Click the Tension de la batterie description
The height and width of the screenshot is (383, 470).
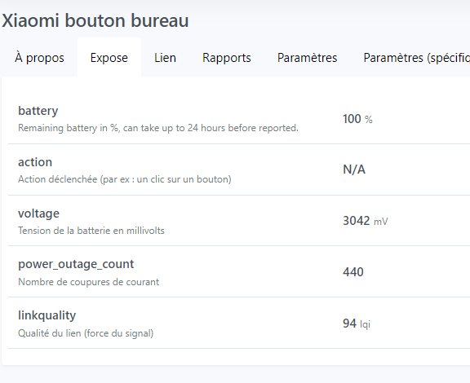[x=91, y=231]
